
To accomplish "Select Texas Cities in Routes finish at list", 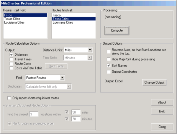I will pos(74,19).
